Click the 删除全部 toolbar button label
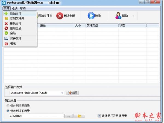The width and height of the screenshot is (164, 123). pyautogui.click(x=69, y=16)
